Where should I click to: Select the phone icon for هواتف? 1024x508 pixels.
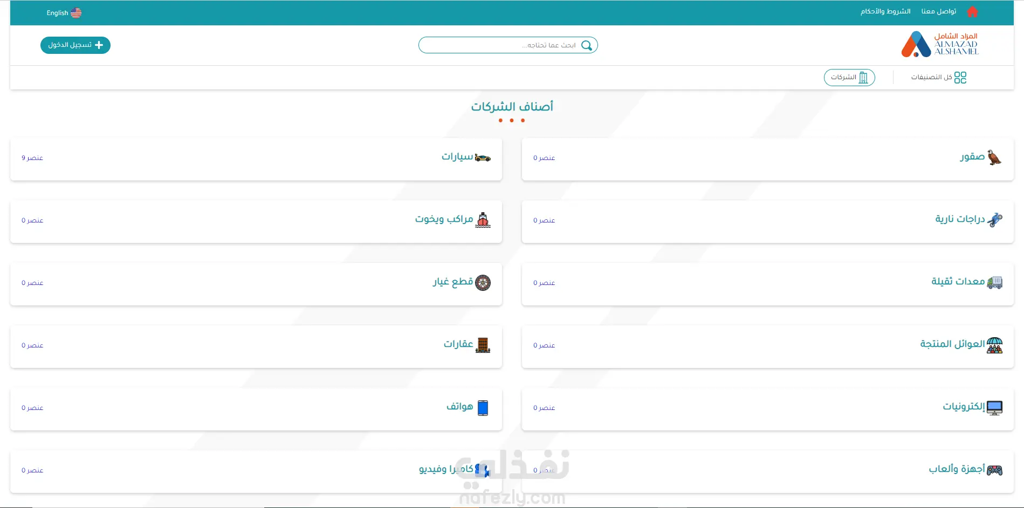point(483,408)
